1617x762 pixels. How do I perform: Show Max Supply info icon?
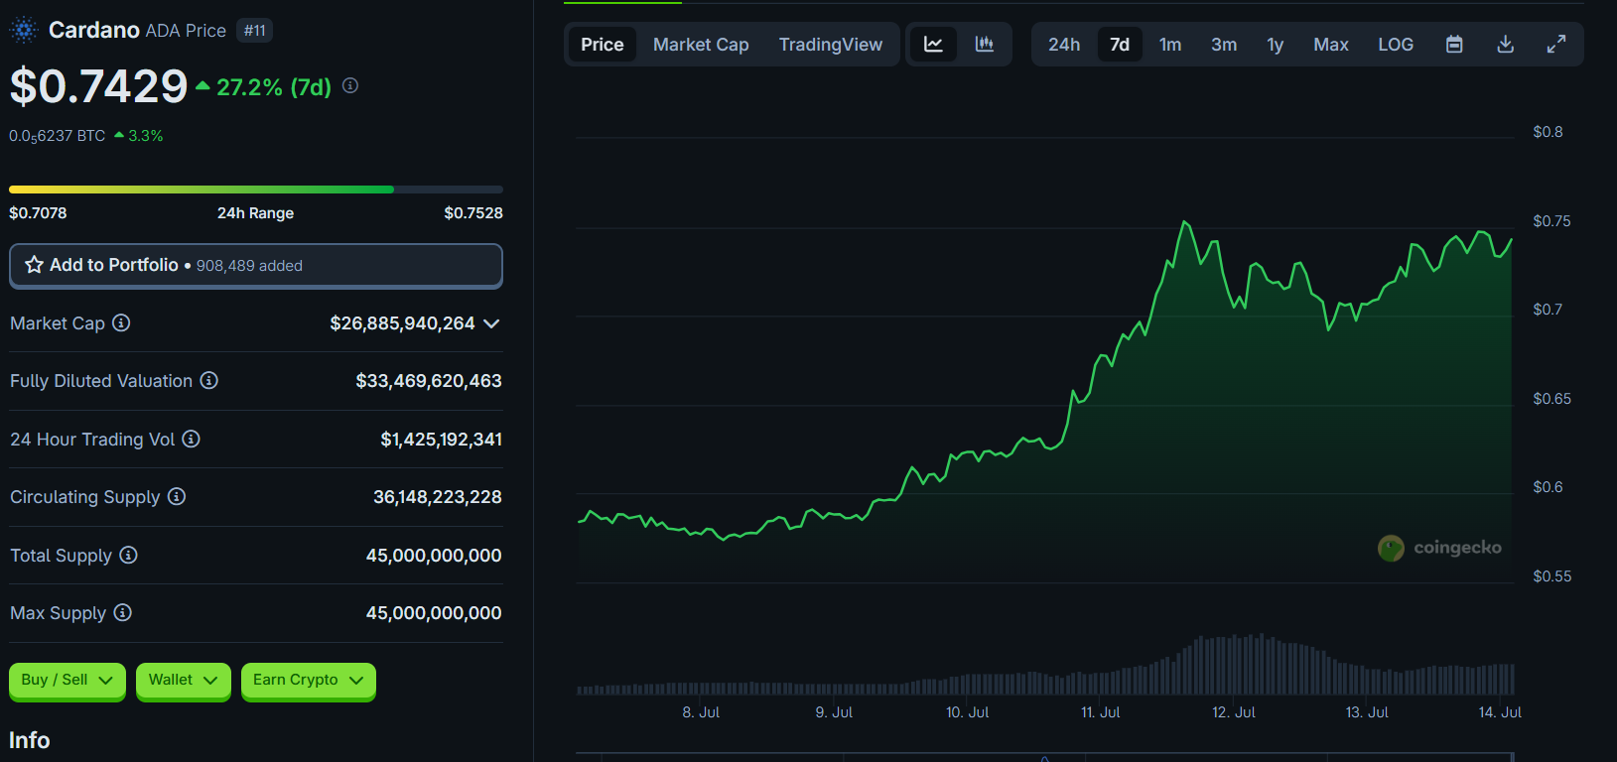[122, 612]
